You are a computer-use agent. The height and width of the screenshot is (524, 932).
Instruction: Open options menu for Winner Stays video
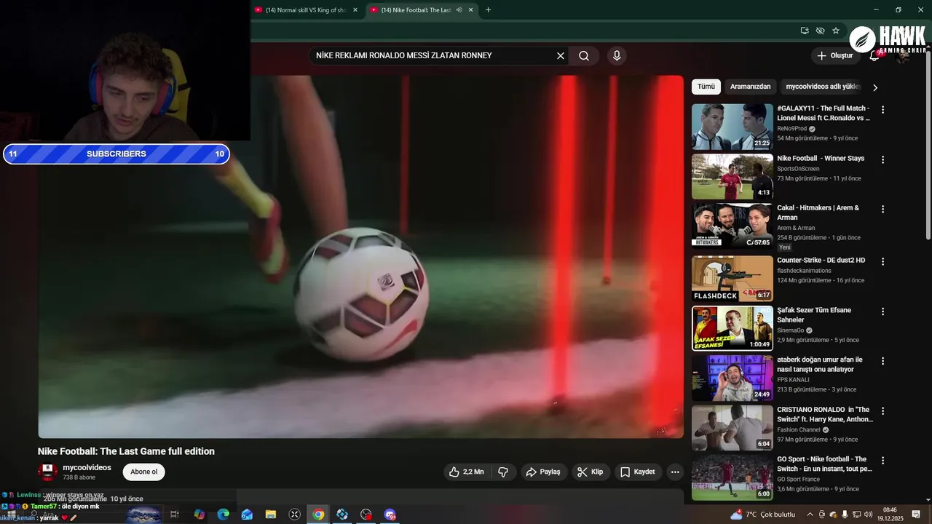tap(883, 159)
